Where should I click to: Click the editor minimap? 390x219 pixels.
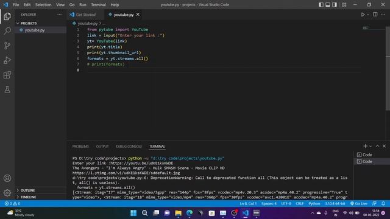pos(373,28)
